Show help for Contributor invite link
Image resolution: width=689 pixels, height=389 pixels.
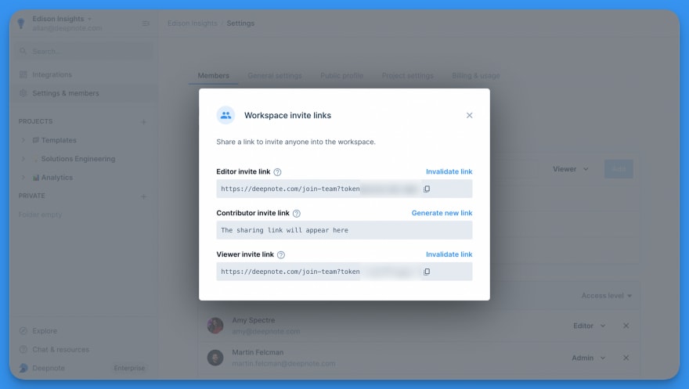point(297,214)
